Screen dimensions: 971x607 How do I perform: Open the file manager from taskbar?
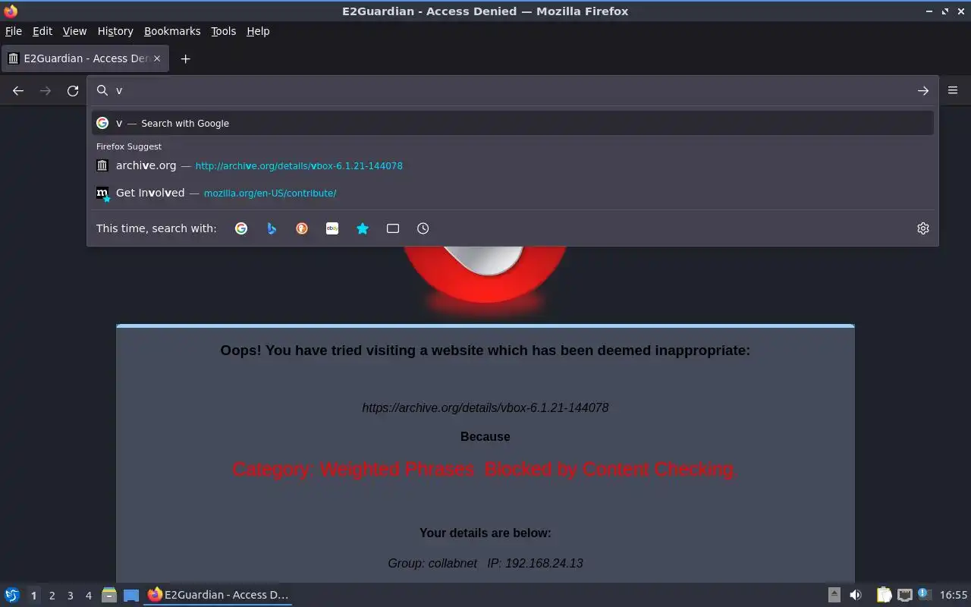pos(109,595)
